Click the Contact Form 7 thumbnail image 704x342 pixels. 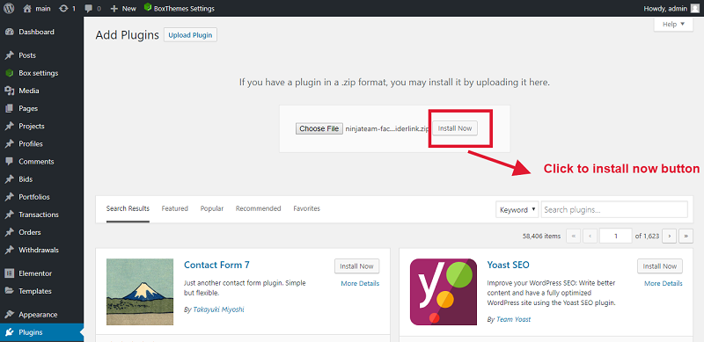click(140, 292)
